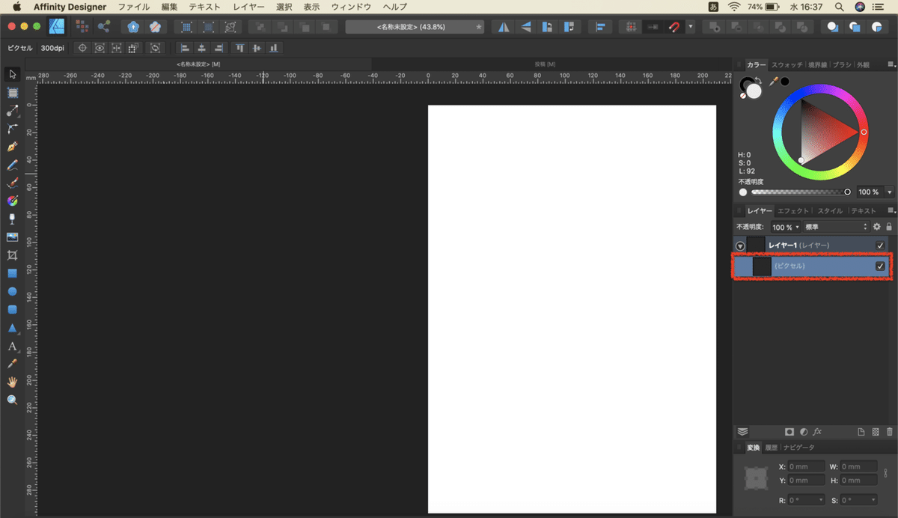Click Layer Effects fx icon

(x=818, y=432)
